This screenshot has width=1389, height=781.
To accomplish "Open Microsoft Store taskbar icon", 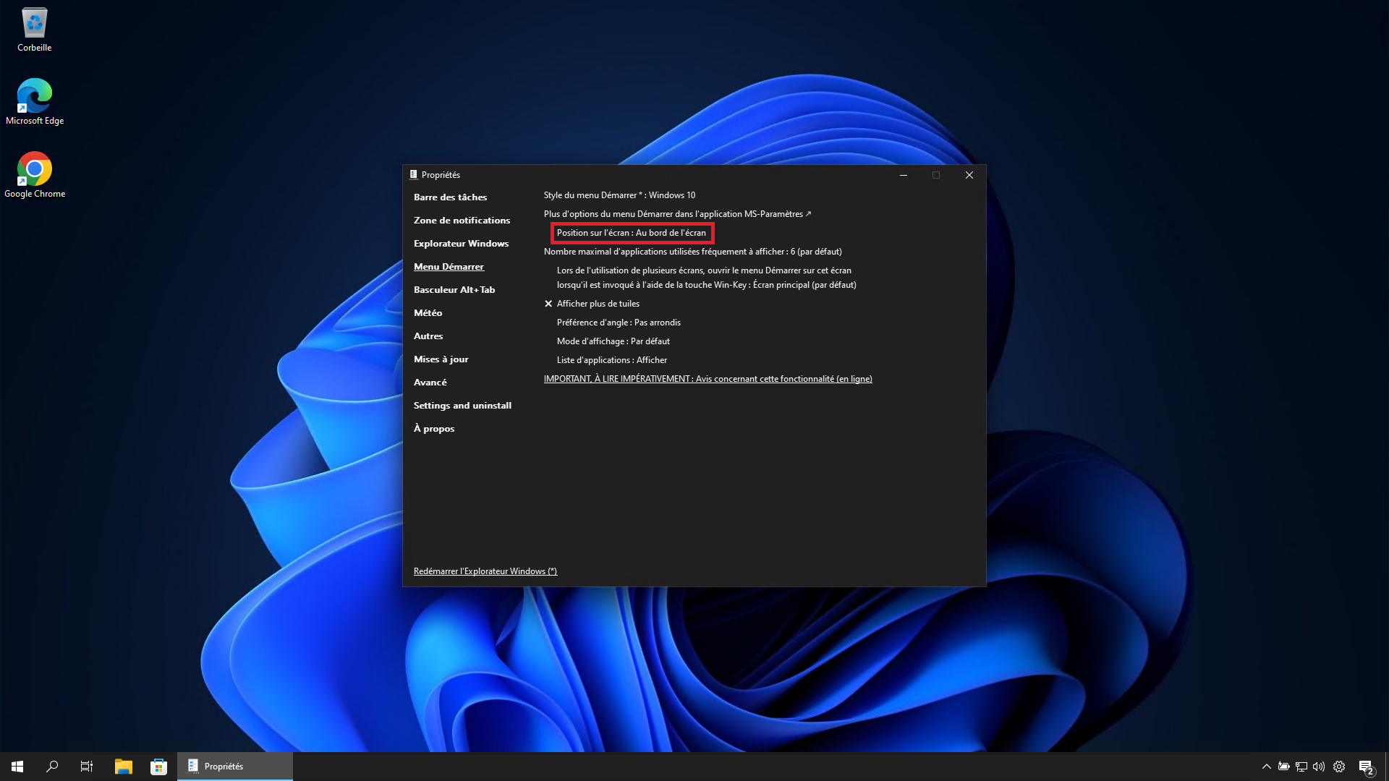I will click(158, 767).
